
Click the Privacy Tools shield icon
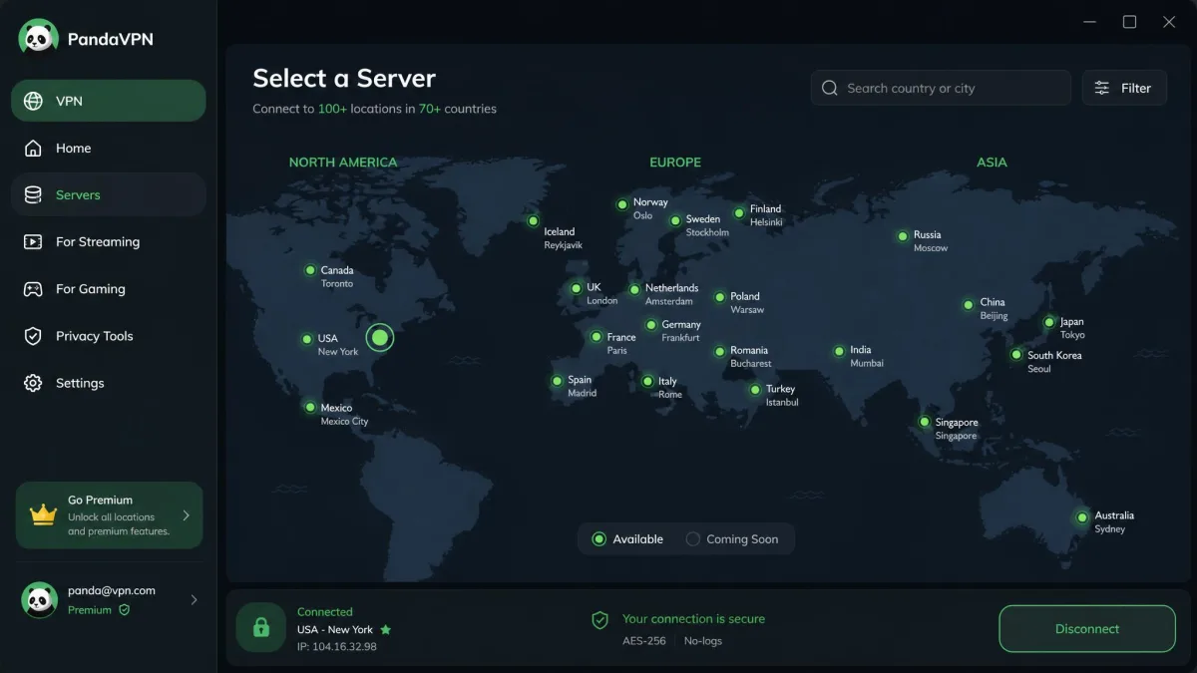[33, 336]
